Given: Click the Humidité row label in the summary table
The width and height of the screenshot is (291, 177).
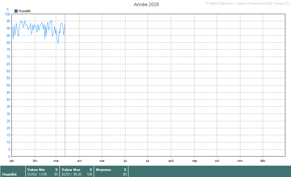Looking at the screenshot, I should click(x=10, y=174).
